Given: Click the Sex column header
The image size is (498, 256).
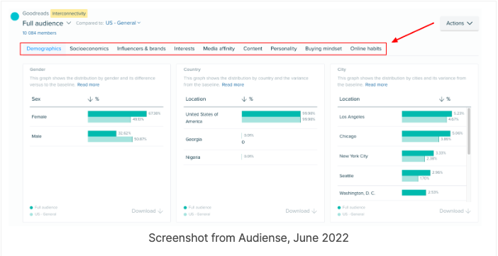Looking at the screenshot, I should [x=36, y=99].
